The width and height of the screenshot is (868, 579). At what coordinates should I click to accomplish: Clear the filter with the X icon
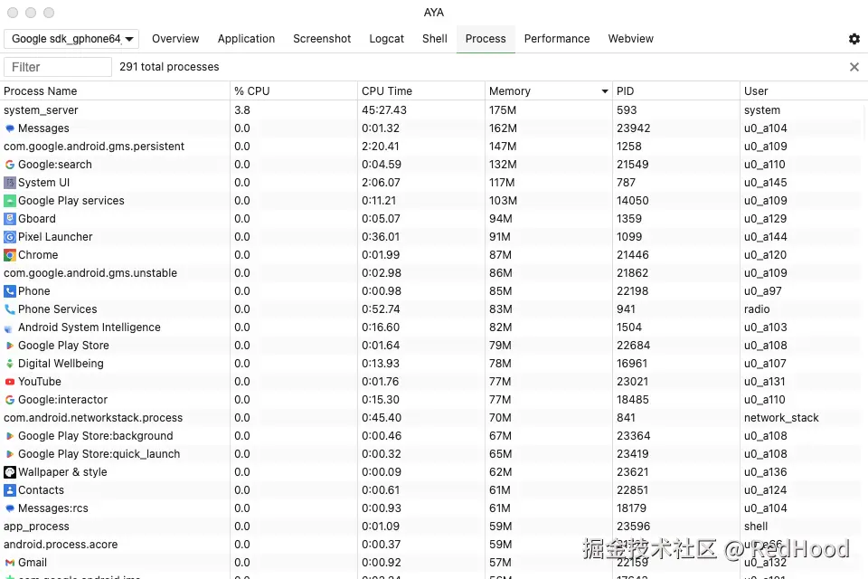[854, 67]
